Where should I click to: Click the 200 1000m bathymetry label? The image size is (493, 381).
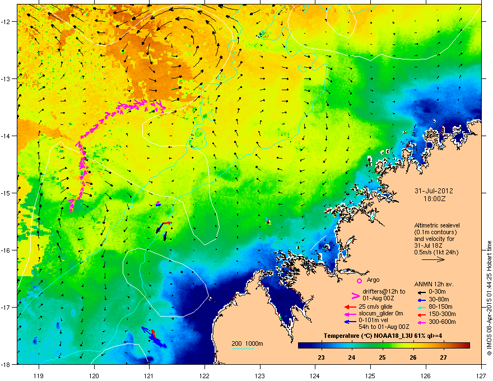click(247, 343)
